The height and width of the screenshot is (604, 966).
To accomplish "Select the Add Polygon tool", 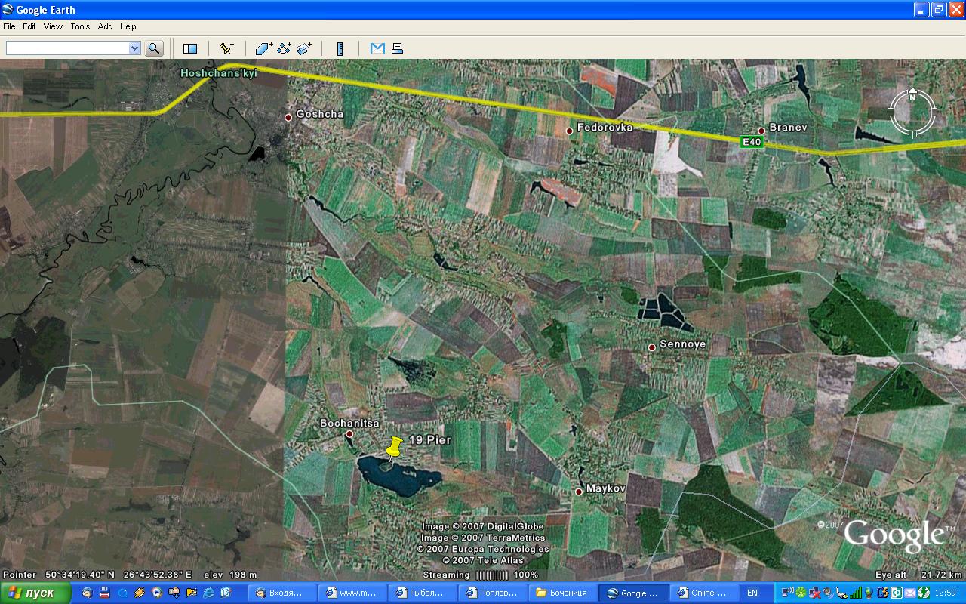I will pos(263,48).
